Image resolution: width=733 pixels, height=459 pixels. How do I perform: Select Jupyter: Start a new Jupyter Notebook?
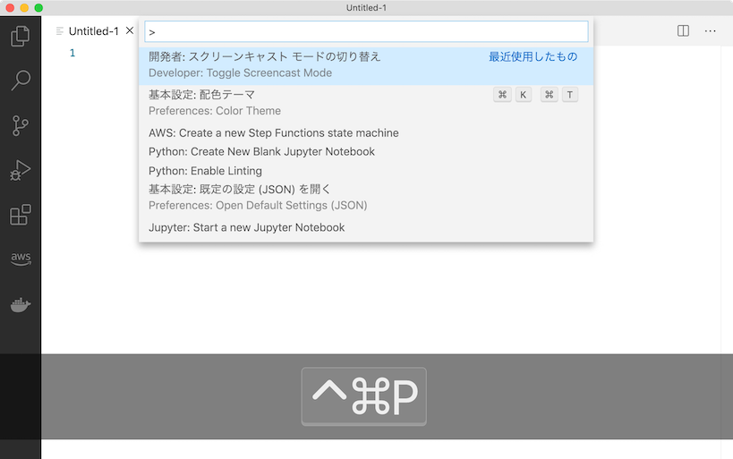tap(366, 227)
